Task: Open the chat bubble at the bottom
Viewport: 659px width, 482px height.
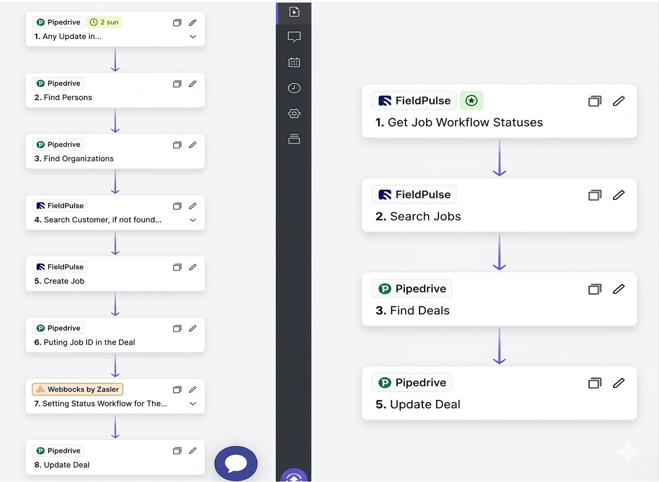Action: pyautogui.click(x=236, y=463)
